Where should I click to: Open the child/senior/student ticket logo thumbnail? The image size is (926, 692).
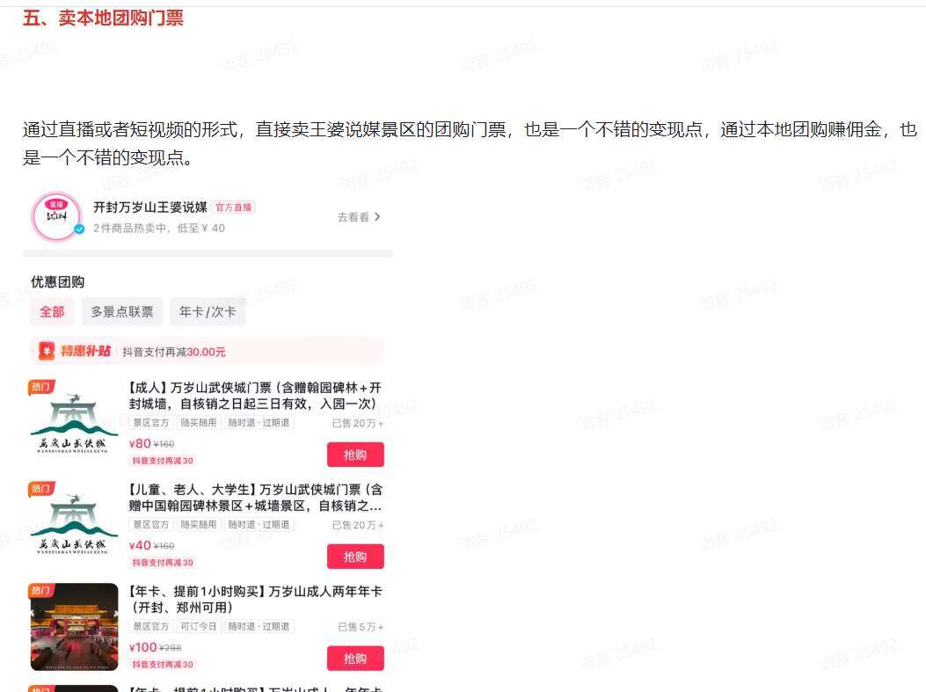point(74,526)
